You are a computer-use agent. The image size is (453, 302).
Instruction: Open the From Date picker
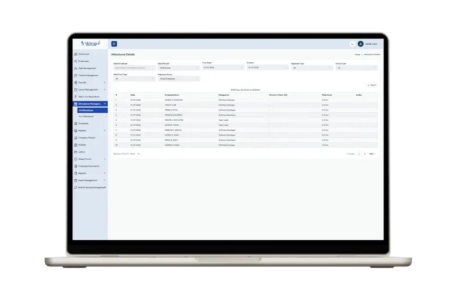pos(223,67)
